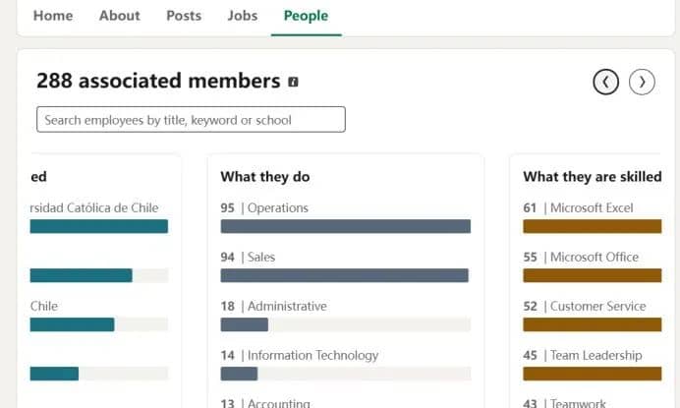Screen dimensions: 680x408
Task: Select the People tab
Action: pos(306,16)
